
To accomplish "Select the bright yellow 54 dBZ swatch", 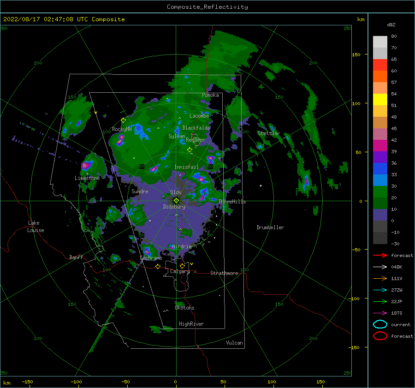I will pyautogui.click(x=380, y=99).
